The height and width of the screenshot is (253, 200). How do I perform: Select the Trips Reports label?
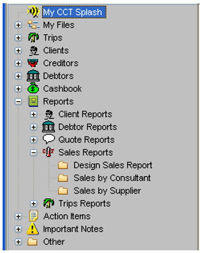pyautogui.click(x=84, y=203)
